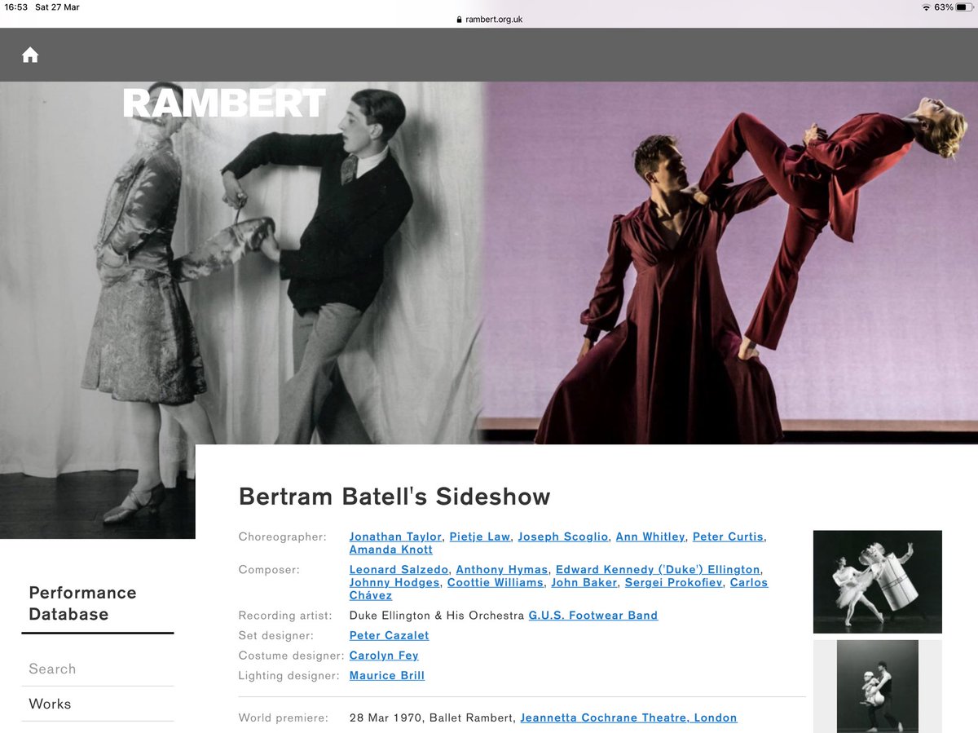Image resolution: width=978 pixels, height=733 pixels.
Task: Tap the Choreographer: field label
Action: (282, 537)
